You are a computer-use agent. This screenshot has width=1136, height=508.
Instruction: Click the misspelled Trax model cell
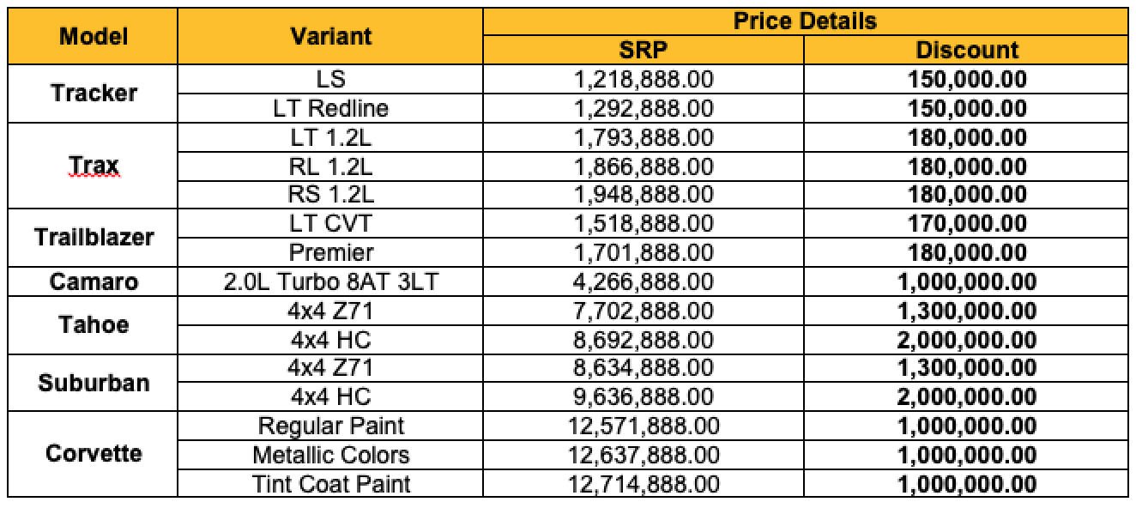coord(94,165)
